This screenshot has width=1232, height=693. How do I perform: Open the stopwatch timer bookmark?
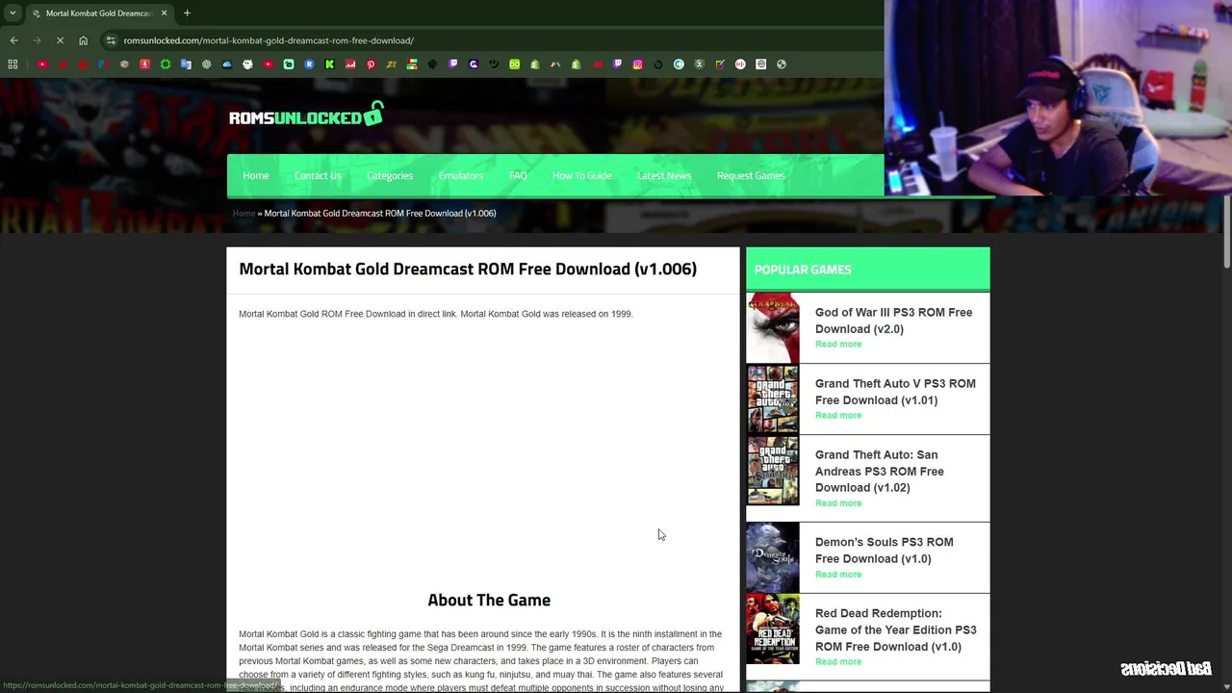(x=658, y=64)
